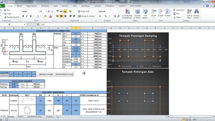Viewport: 215px width, 121px height.
Task: Apply the red Font Color
Action: 50,16
